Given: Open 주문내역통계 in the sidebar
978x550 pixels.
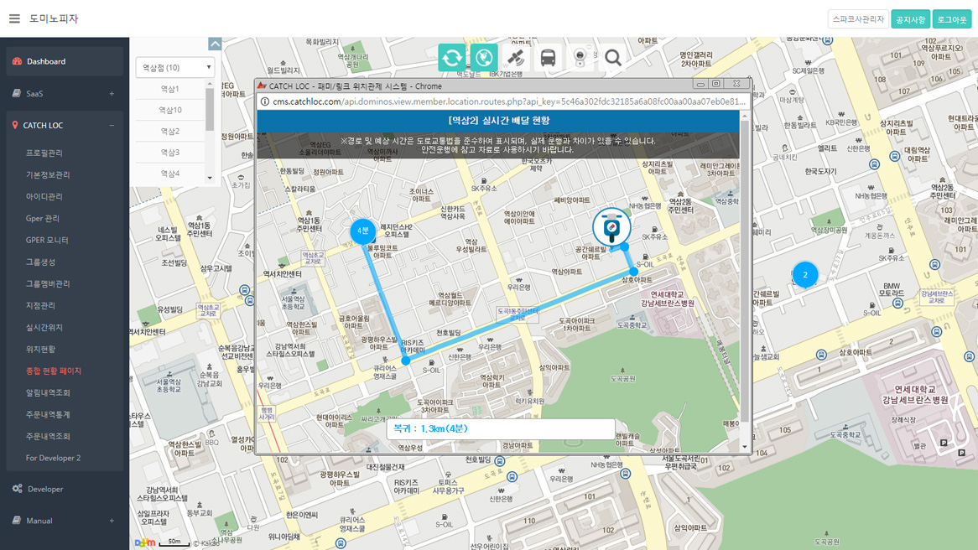Looking at the screenshot, I should tap(48, 415).
